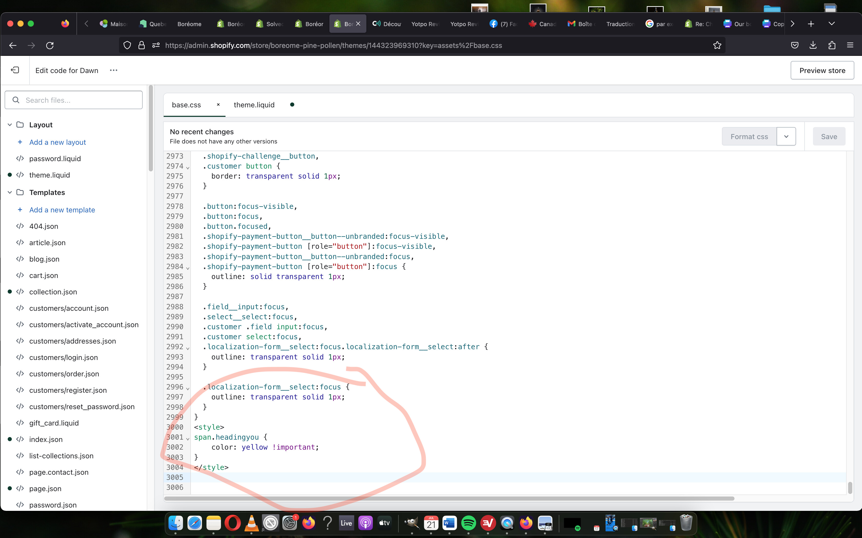Bookmark page with the star icon
The image size is (862, 538).
pyautogui.click(x=717, y=45)
